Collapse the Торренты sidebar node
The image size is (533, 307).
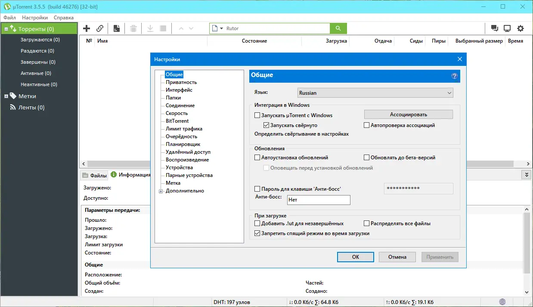coord(6,29)
